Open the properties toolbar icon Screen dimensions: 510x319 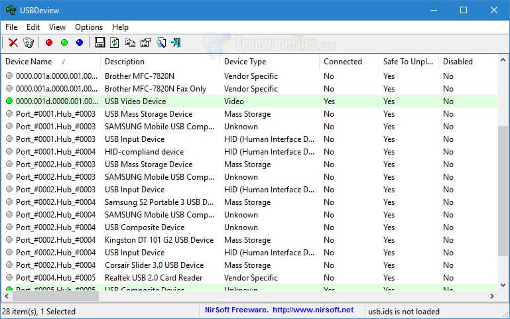pos(145,42)
